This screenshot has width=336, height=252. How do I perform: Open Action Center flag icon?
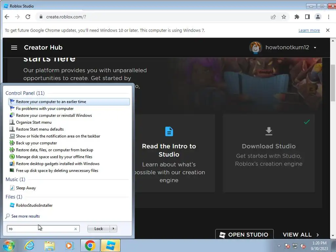tap(287, 246)
